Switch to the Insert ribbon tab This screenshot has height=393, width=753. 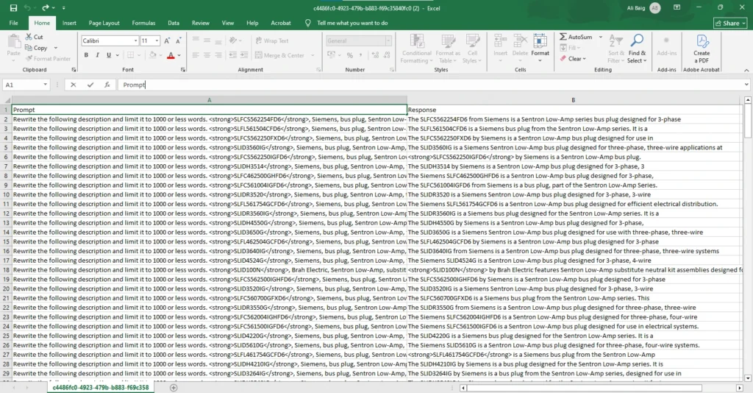click(x=69, y=23)
